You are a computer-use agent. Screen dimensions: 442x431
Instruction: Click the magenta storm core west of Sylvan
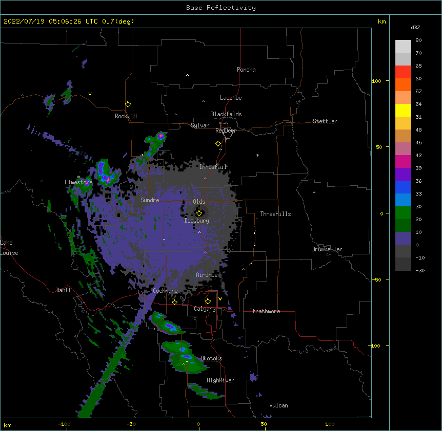[160, 136]
